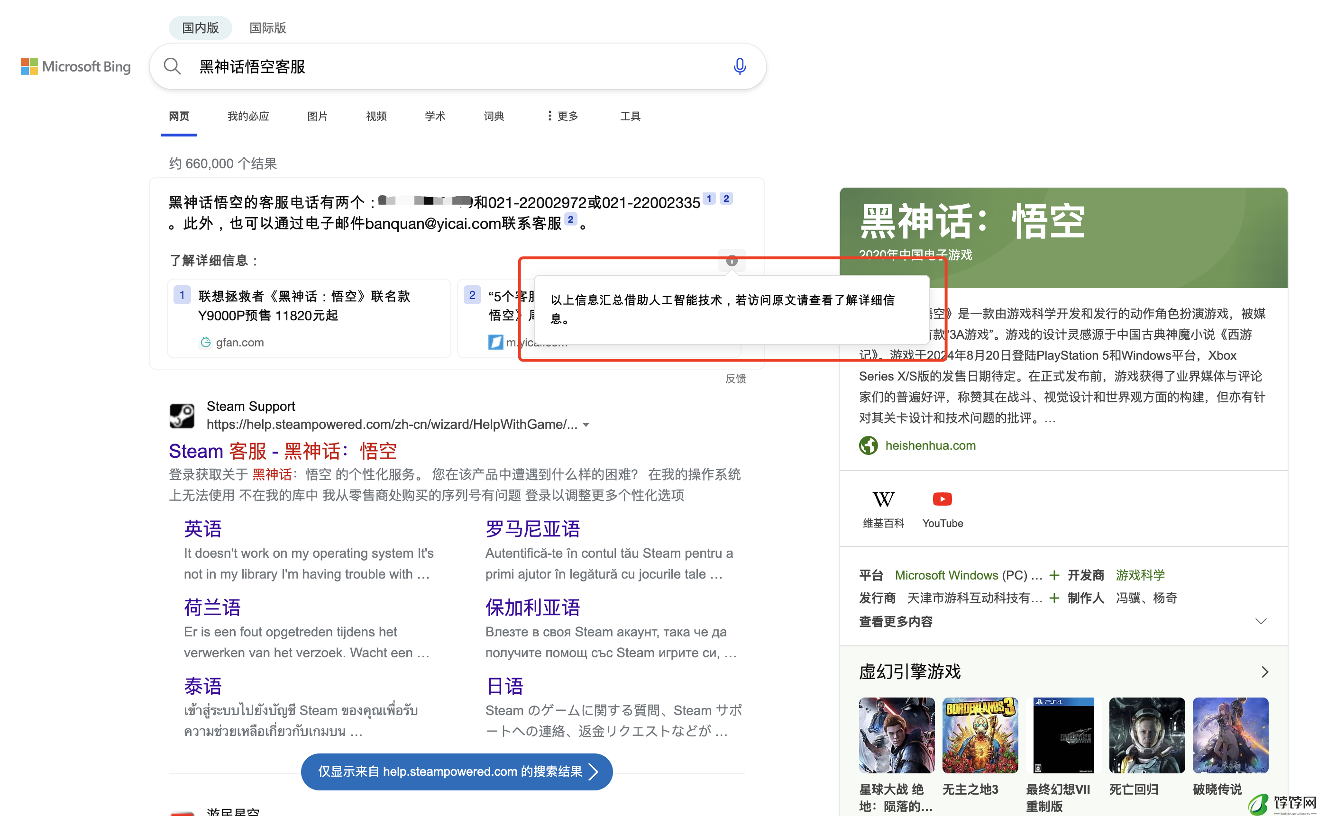Image resolution: width=1318 pixels, height=816 pixels.
Task: Open the 泰语 sublink
Action: [x=203, y=687]
